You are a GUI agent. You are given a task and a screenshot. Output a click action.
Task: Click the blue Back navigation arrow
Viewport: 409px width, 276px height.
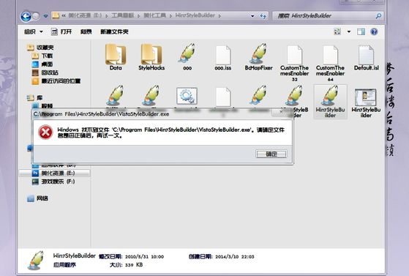[26, 16]
